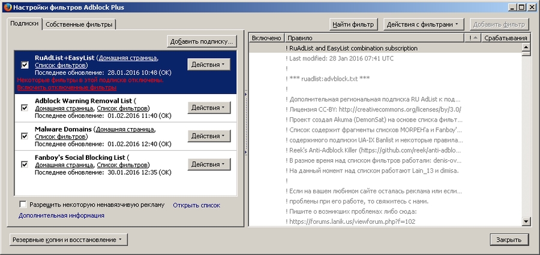The width and height of the screenshot is (540, 255).
Task: Click the Закрыть button
Action: [509, 240]
